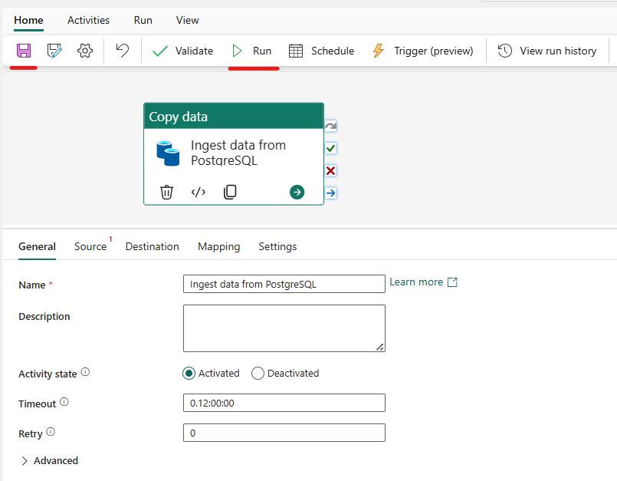Select the Copy data activity header

[234, 116]
